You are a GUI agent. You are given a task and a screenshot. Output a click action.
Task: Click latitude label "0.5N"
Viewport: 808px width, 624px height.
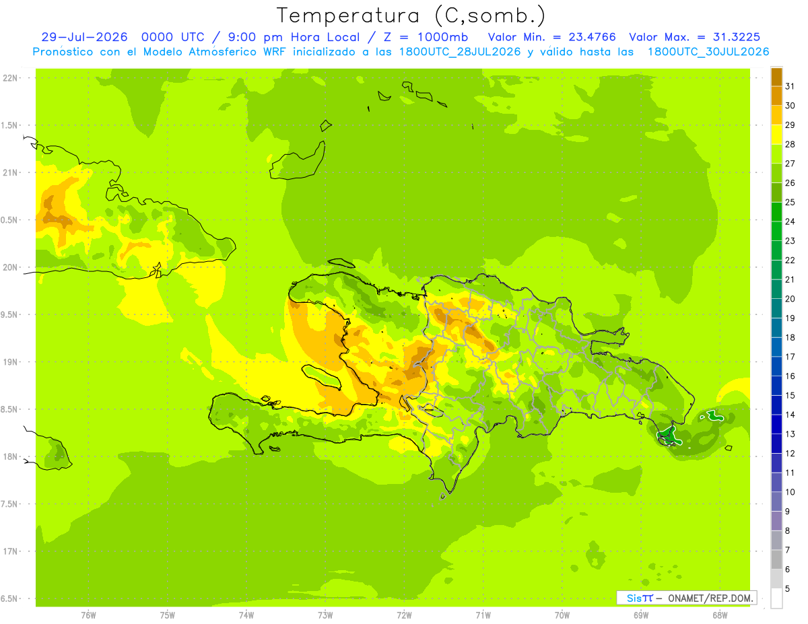click(10, 220)
